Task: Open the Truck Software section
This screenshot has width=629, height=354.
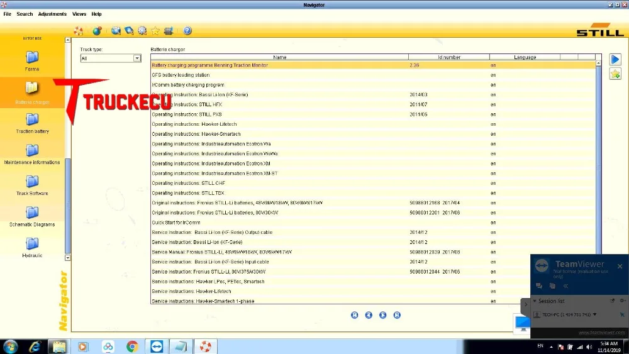Action: (x=32, y=185)
